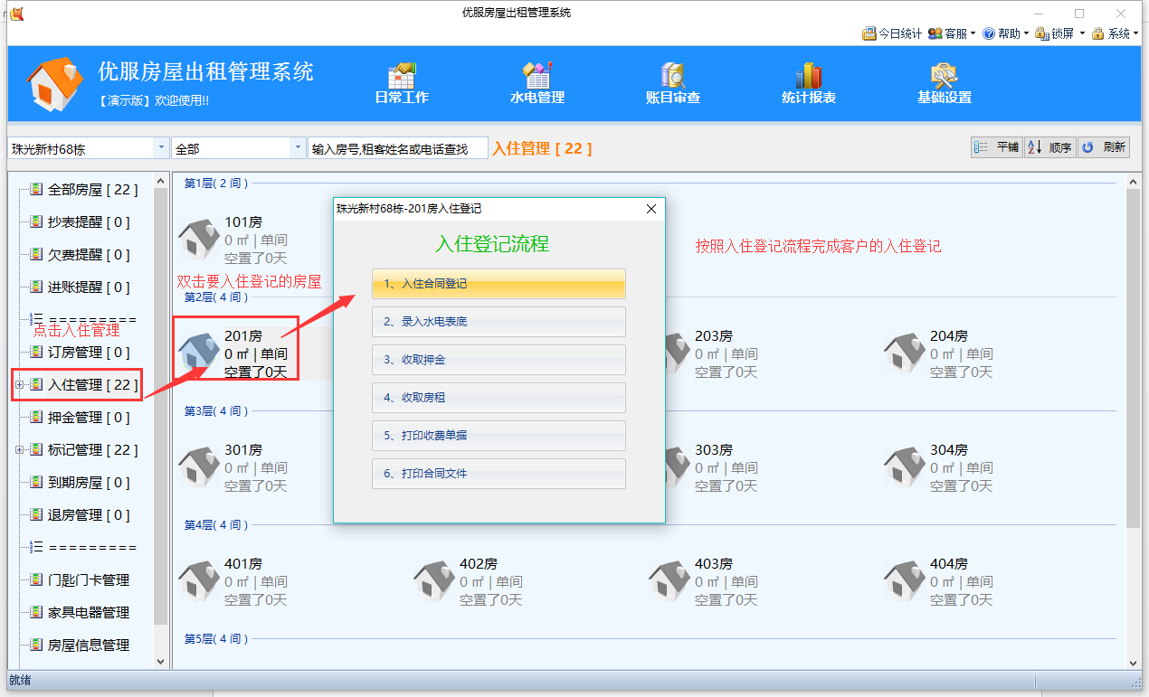The width and height of the screenshot is (1149, 697).
Task: Click the 刷新 refresh button
Action: click(1104, 147)
